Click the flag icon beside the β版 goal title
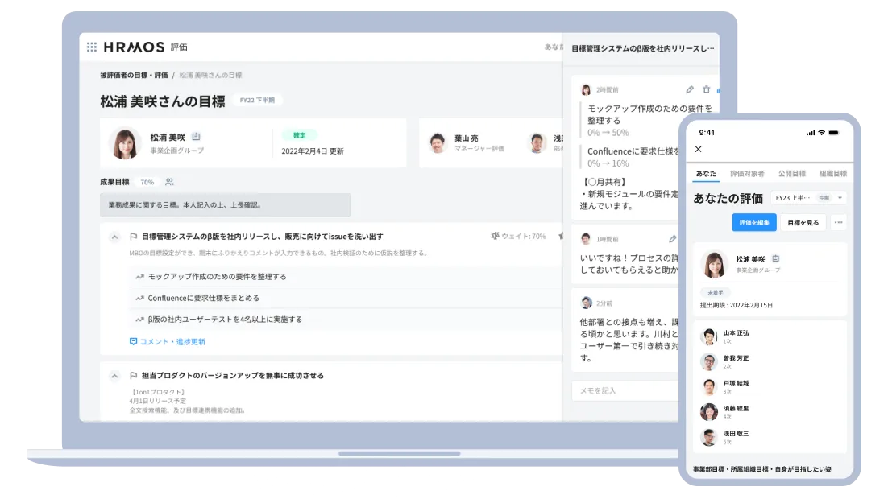888x499 pixels. click(132, 235)
